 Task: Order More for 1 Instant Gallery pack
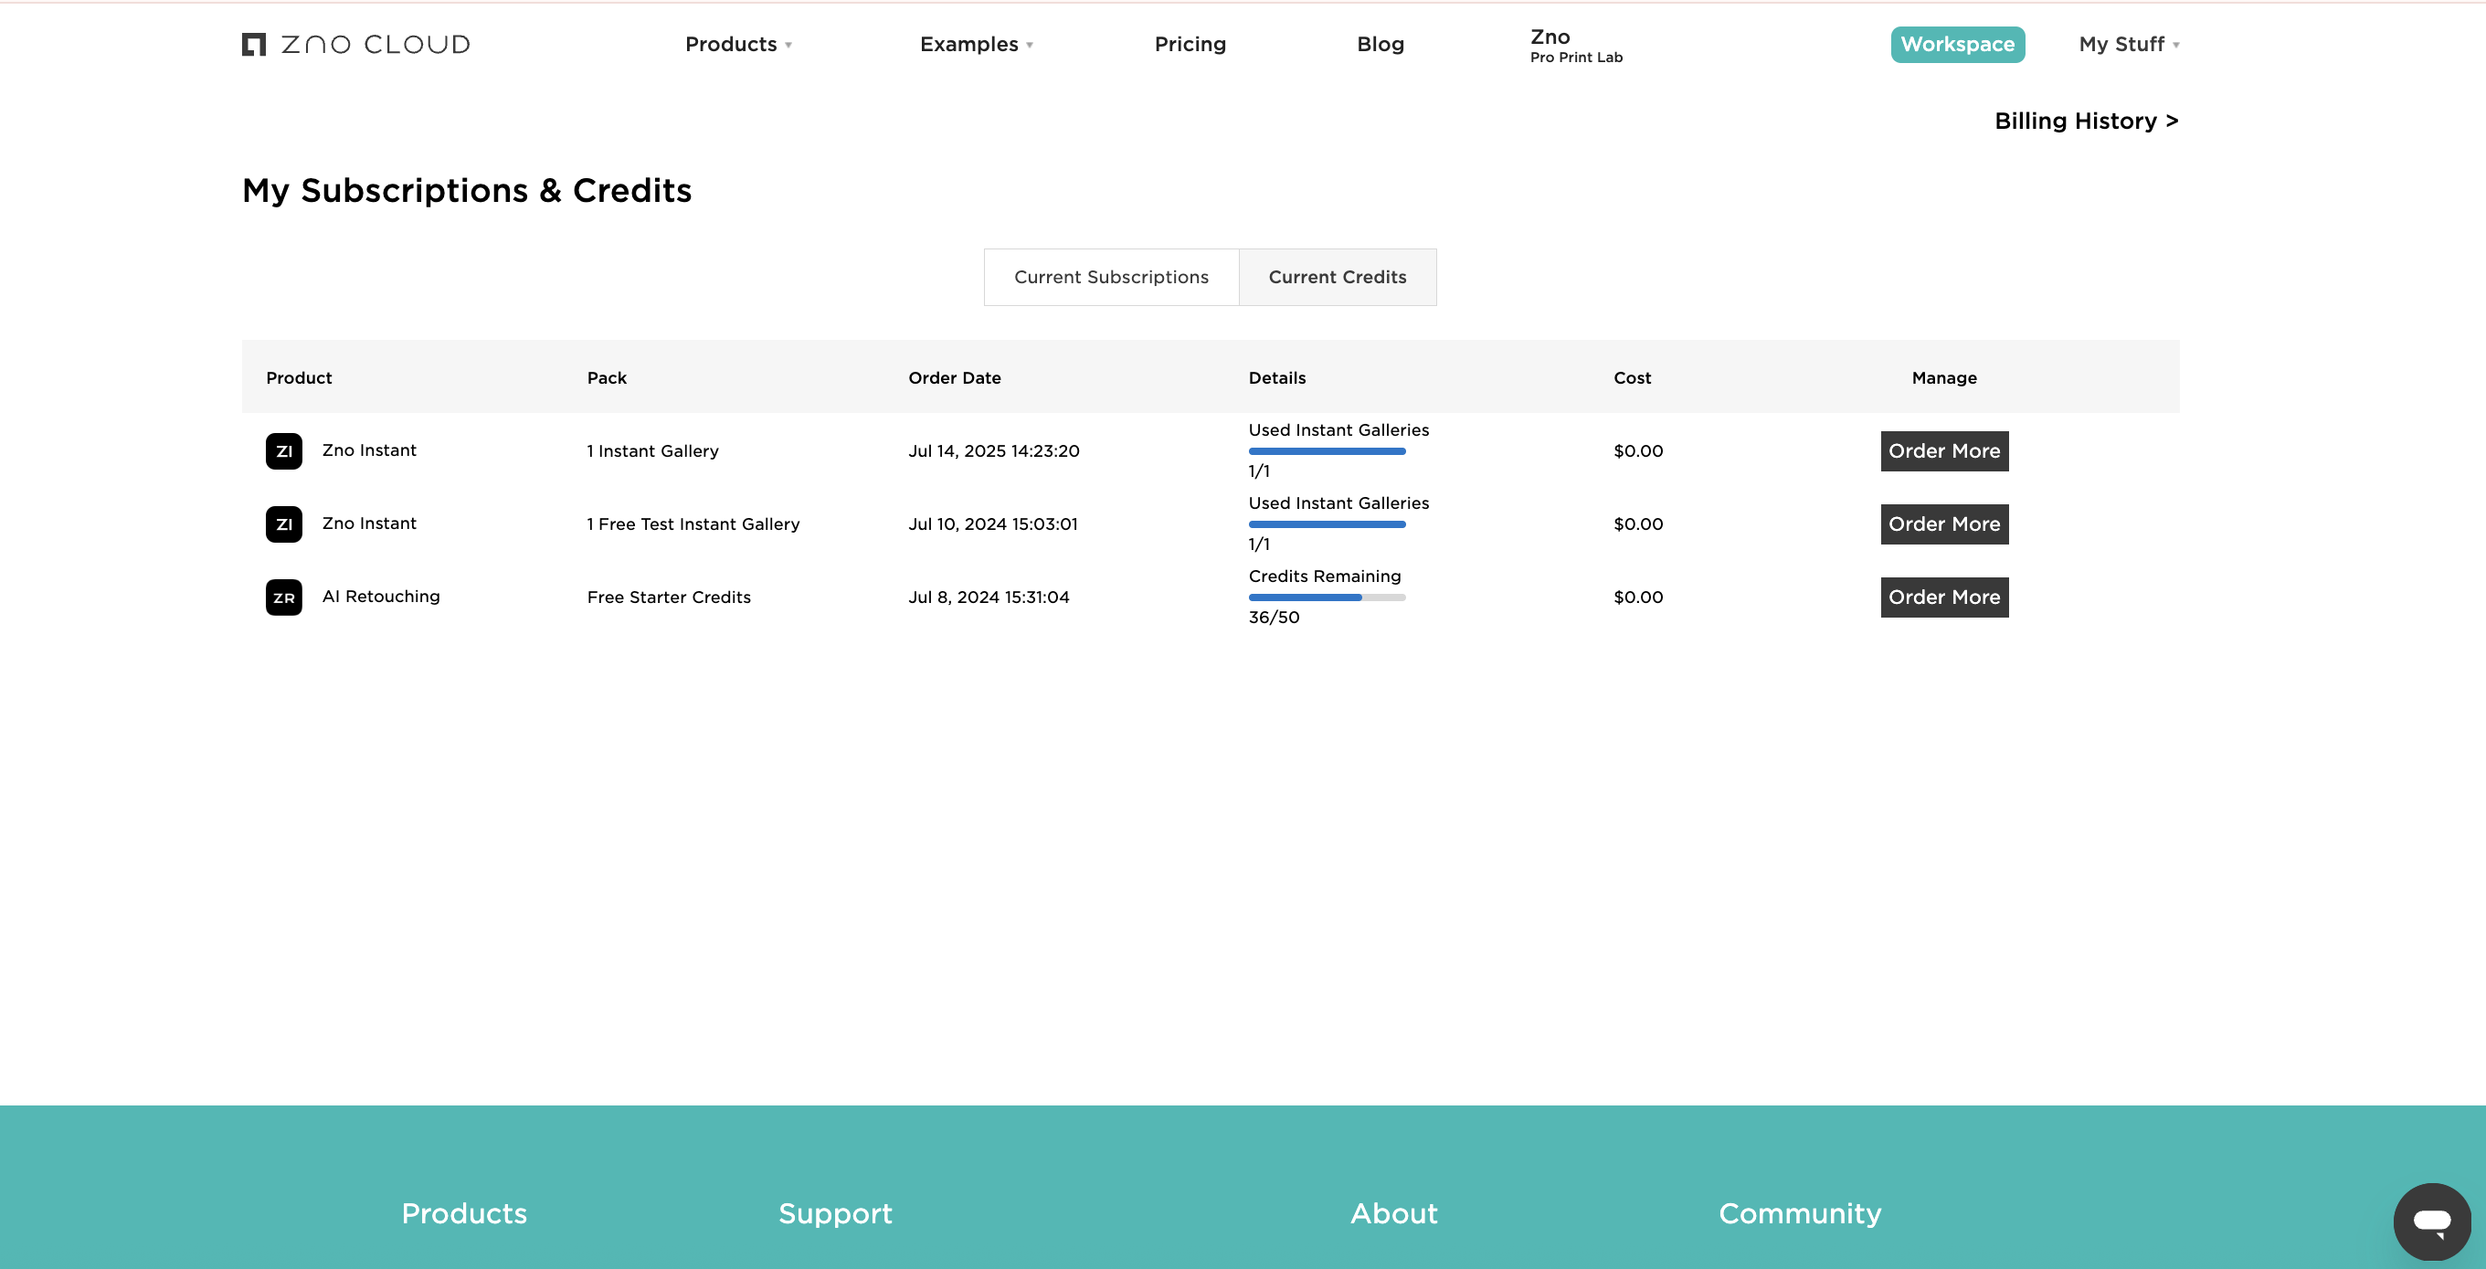[1943, 450]
